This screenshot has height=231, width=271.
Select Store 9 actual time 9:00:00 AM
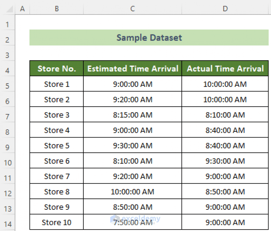click(225, 207)
